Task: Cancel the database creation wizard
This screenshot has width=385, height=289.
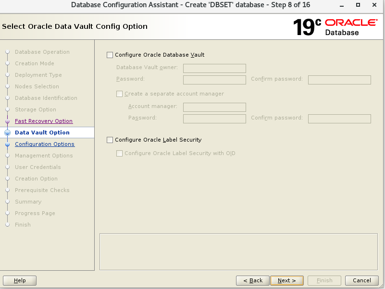Action: 361,280
